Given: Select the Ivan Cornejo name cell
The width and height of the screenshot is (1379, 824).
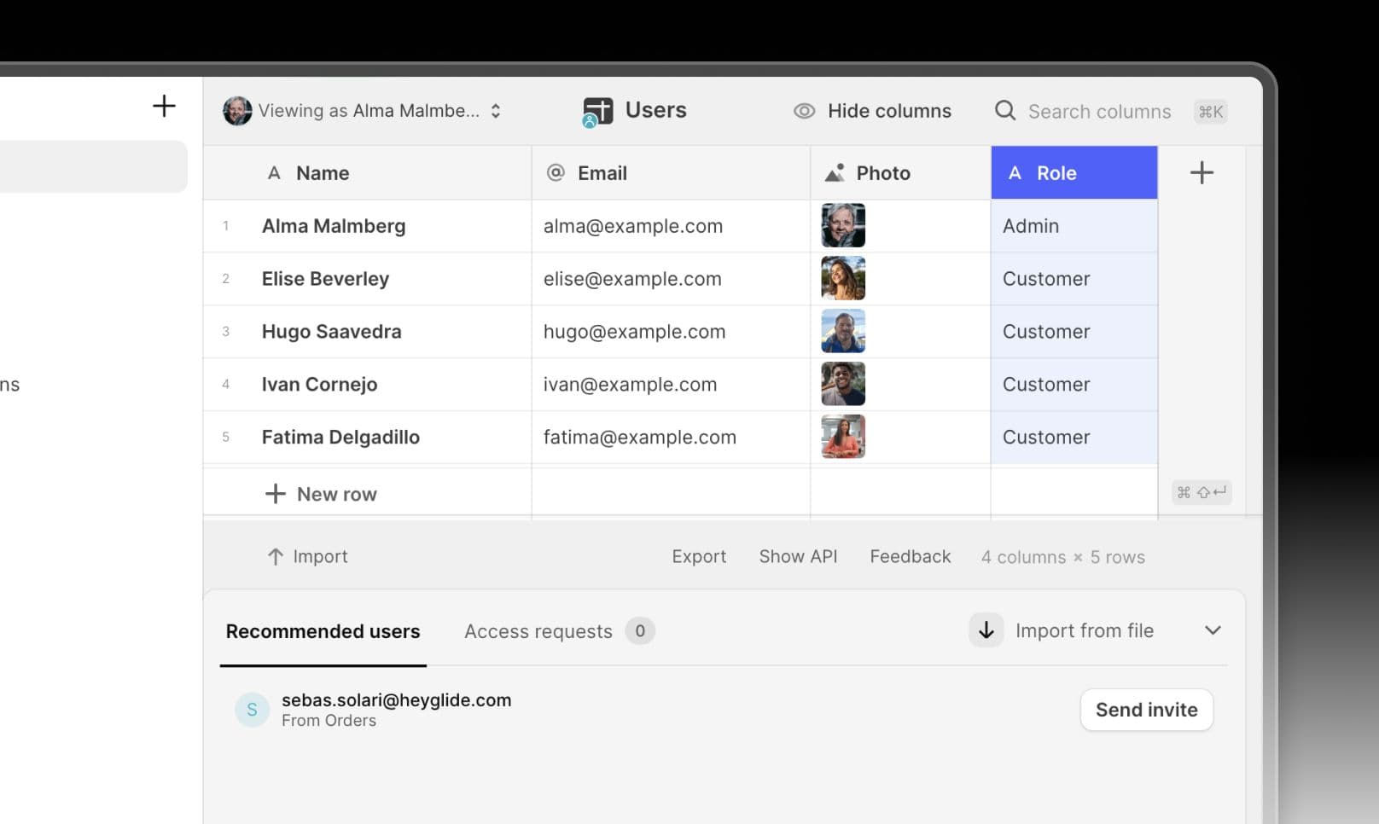Looking at the screenshot, I should pyautogui.click(x=388, y=385).
